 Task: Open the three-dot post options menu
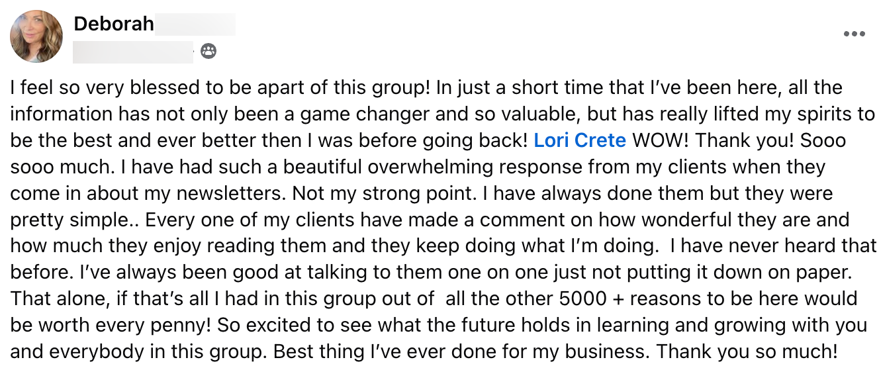[854, 34]
